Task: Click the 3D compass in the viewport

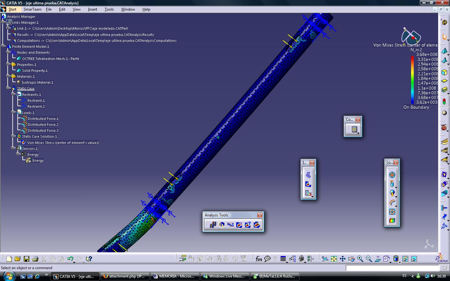Action: point(411,36)
